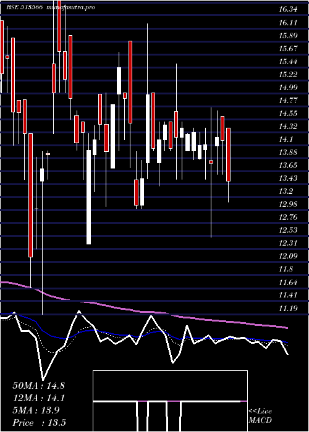Click the 15.22 price axis label
309x432 pixels.
[x=288, y=75]
